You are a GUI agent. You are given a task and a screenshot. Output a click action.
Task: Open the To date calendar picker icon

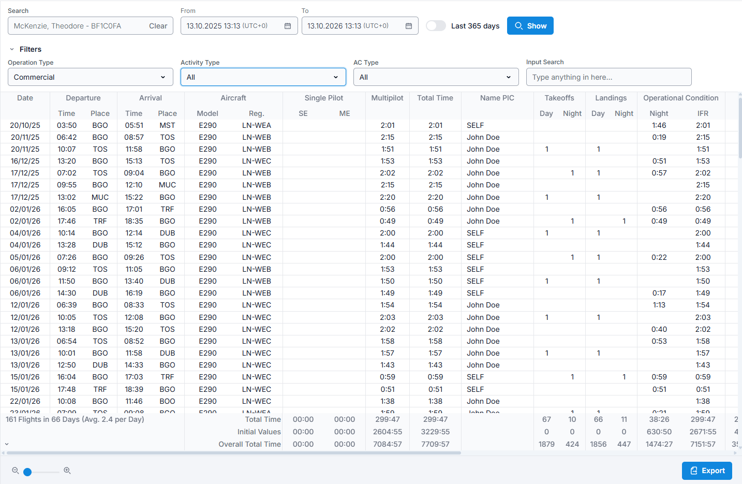pos(409,26)
